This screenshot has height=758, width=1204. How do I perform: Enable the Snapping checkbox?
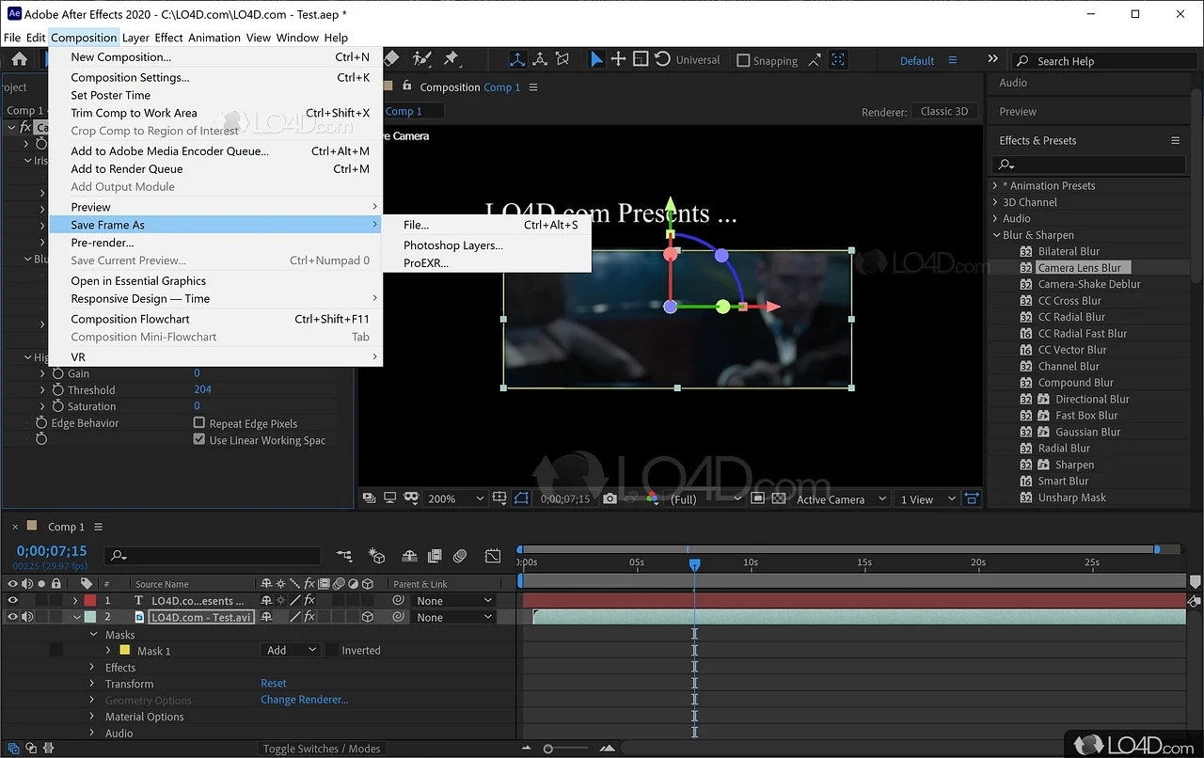click(743, 60)
